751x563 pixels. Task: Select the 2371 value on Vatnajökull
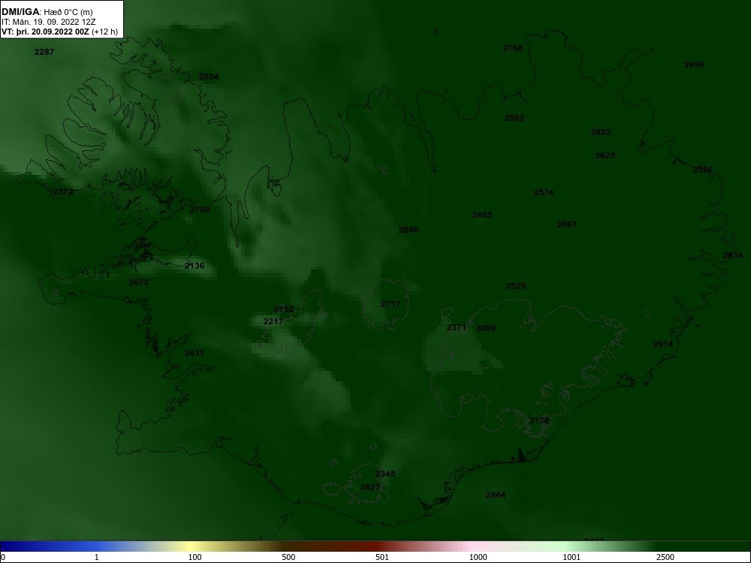[x=456, y=327]
